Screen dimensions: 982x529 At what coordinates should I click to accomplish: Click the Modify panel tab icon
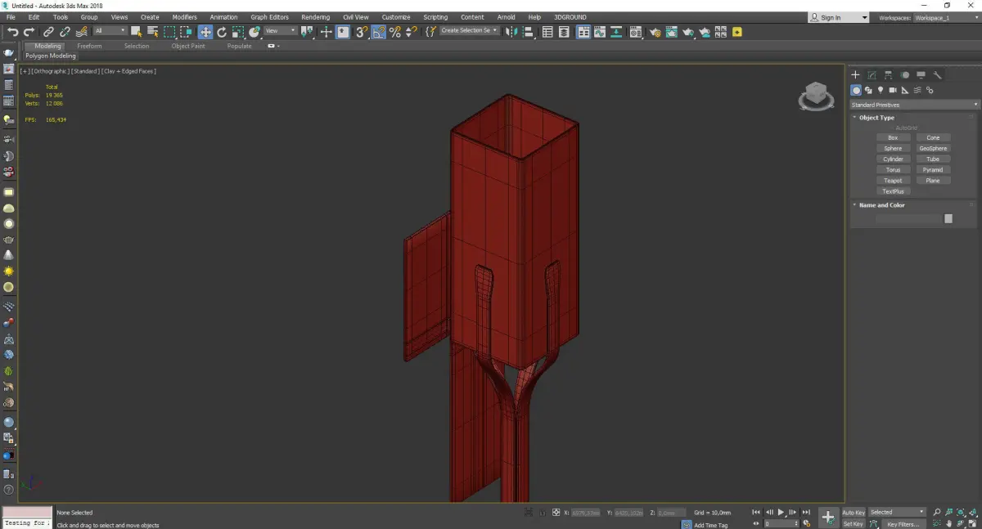pyautogui.click(x=872, y=75)
